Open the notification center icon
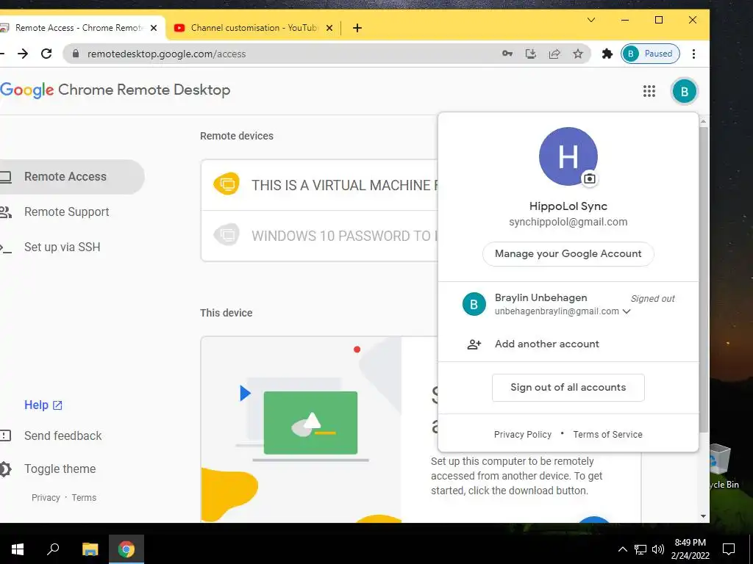Image resolution: width=753 pixels, height=564 pixels. (729, 549)
